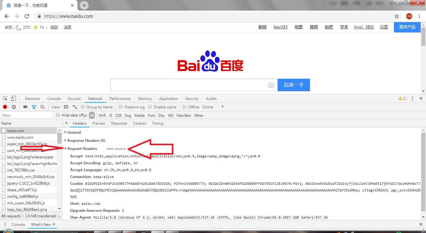Open the 设置 link
This screenshot has height=233, width=426.
pos(384,27)
